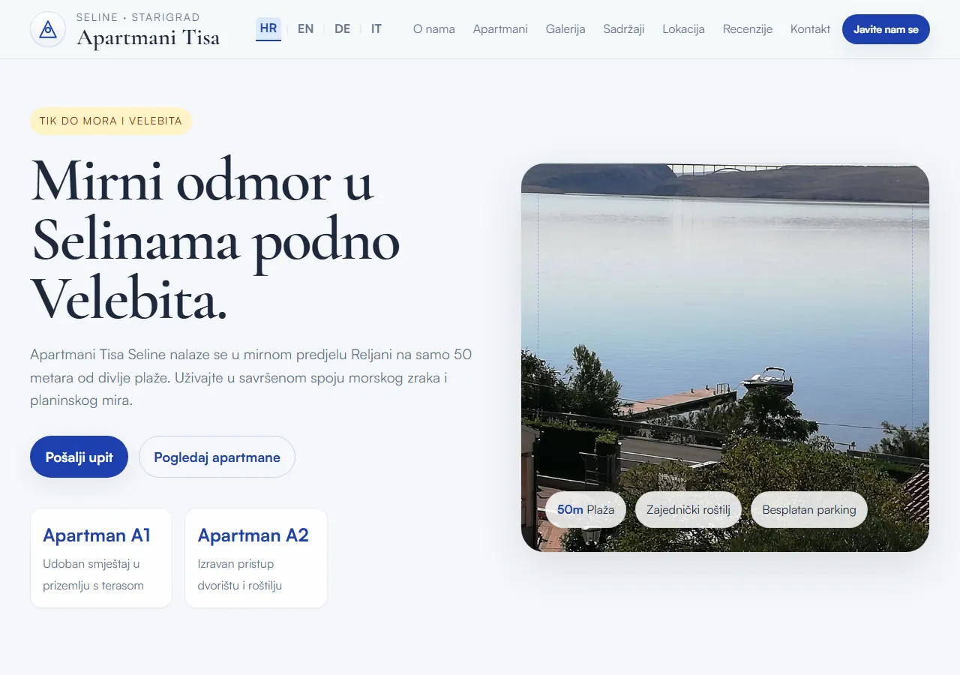Click the TIK DO MORA I VELEBITA tag
Image resolution: width=960 pixels, height=675 pixels.
coord(111,121)
